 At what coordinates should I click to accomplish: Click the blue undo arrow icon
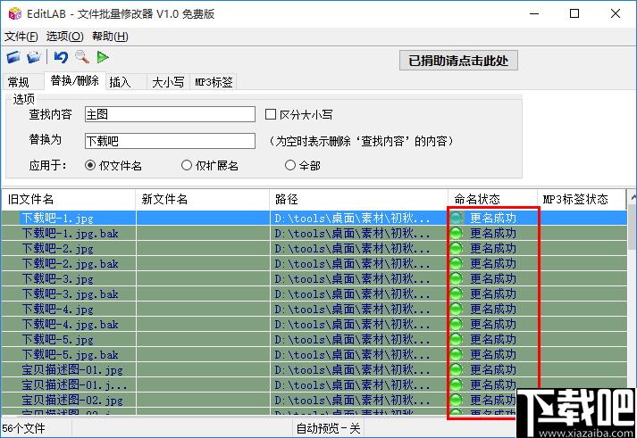61,57
